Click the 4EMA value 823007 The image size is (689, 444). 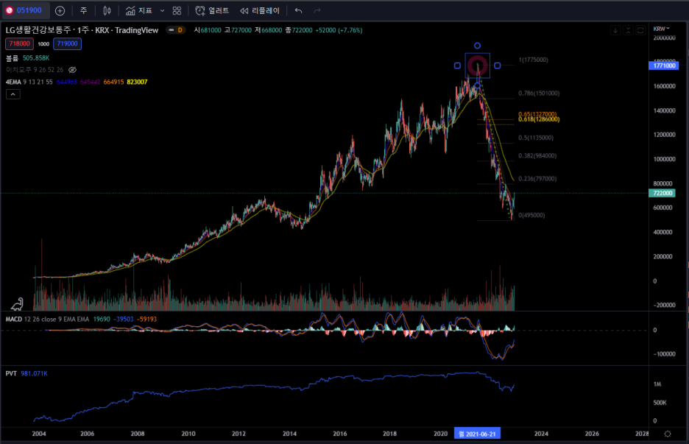(137, 82)
